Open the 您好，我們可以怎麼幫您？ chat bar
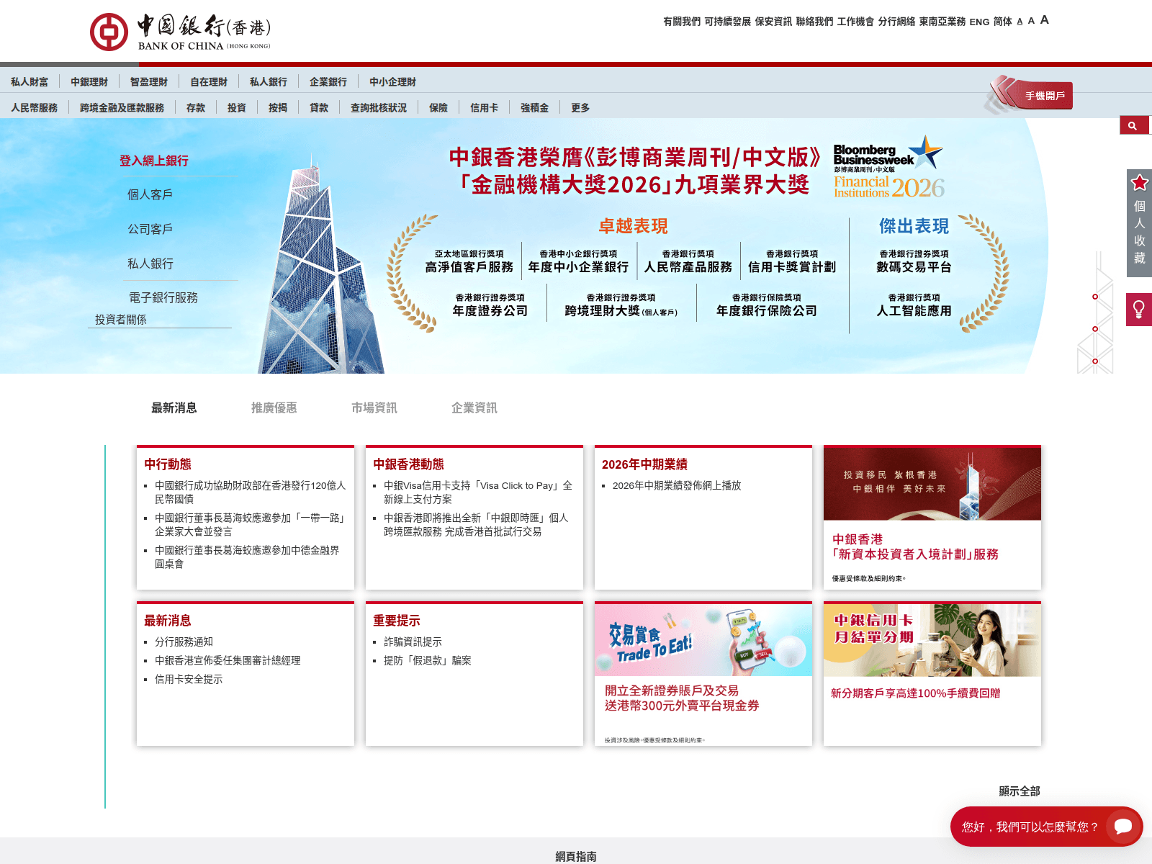 click(1046, 827)
